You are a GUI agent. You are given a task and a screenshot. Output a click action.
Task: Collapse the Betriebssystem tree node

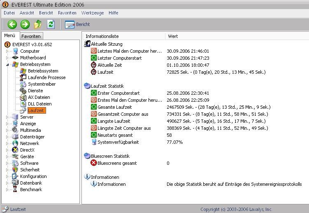coord(7,65)
